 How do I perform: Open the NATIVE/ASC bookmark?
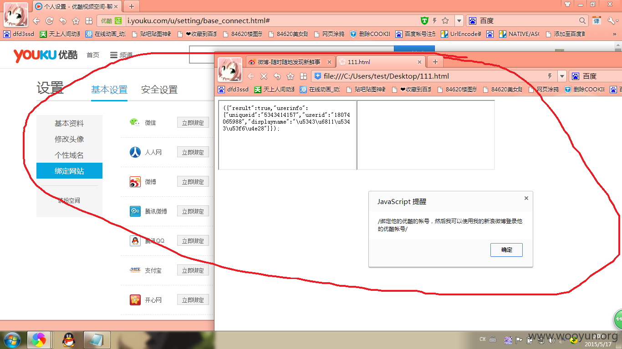[x=520, y=34]
